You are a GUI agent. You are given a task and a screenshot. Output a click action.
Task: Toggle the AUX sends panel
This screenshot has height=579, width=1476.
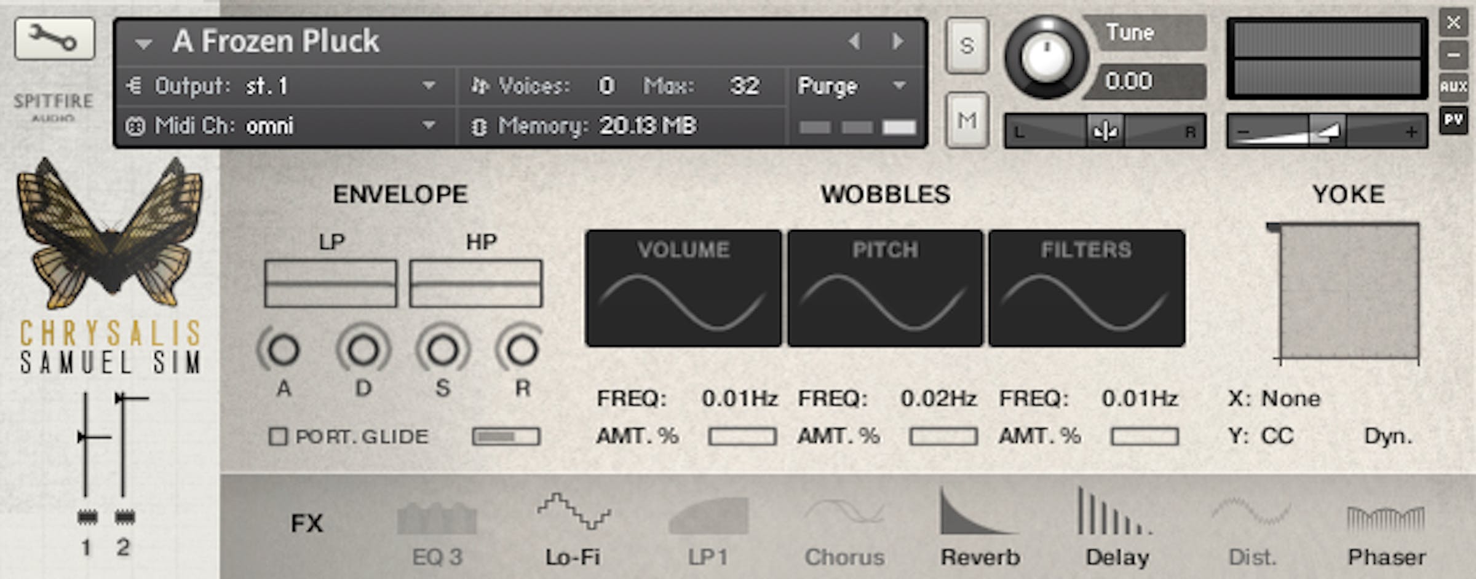coord(1453,86)
